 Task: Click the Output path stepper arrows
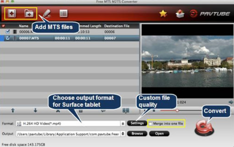click(123, 134)
